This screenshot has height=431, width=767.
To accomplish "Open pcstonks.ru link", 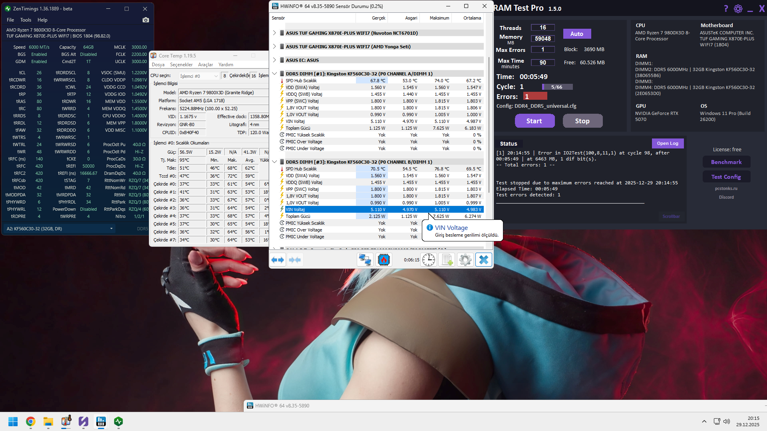I will coord(726,188).
